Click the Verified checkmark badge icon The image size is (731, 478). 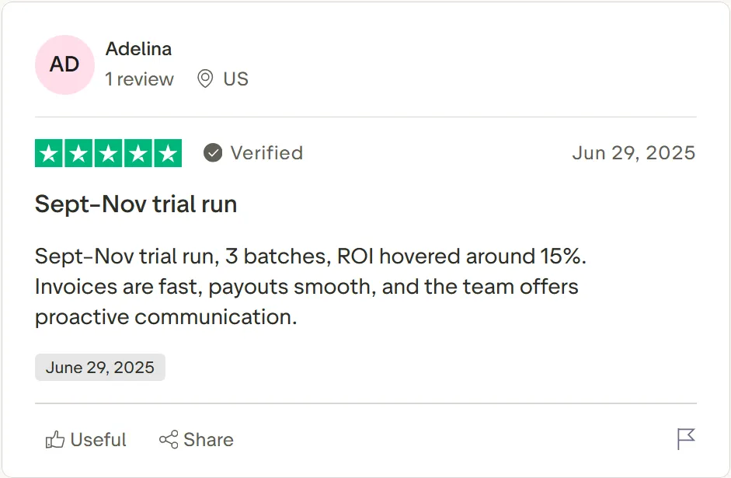(x=213, y=153)
